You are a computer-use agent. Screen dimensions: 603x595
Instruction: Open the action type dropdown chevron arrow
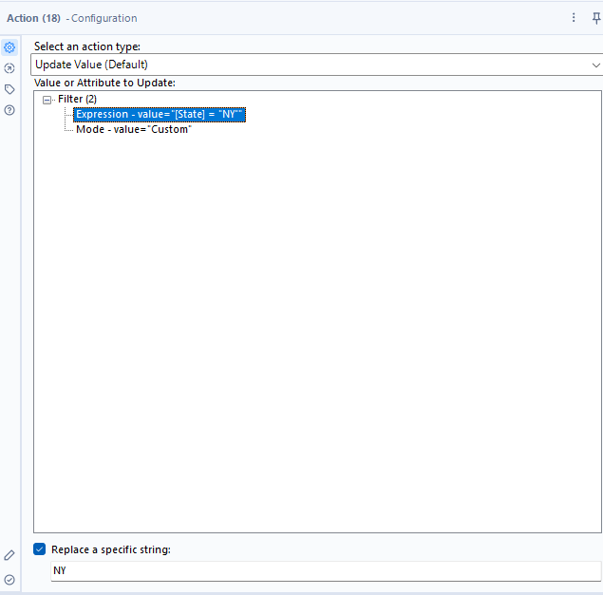click(595, 65)
